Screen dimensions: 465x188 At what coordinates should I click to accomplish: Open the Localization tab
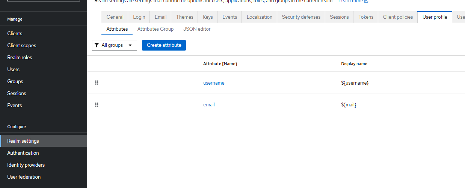point(260,17)
